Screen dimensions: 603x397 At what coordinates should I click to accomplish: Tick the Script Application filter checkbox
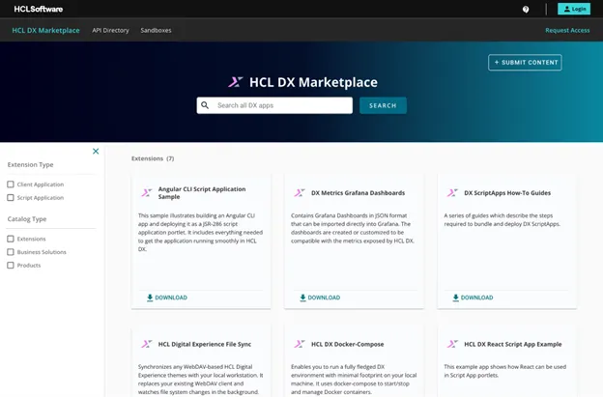[x=11, y=198]
